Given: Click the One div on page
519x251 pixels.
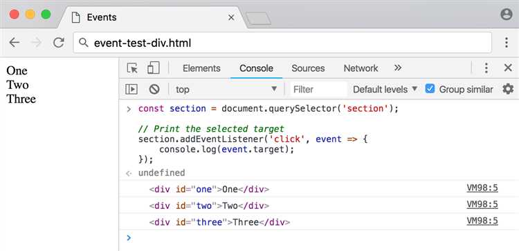Looking at the screenshot, I should pyautogui.click(x=17, y=70).
